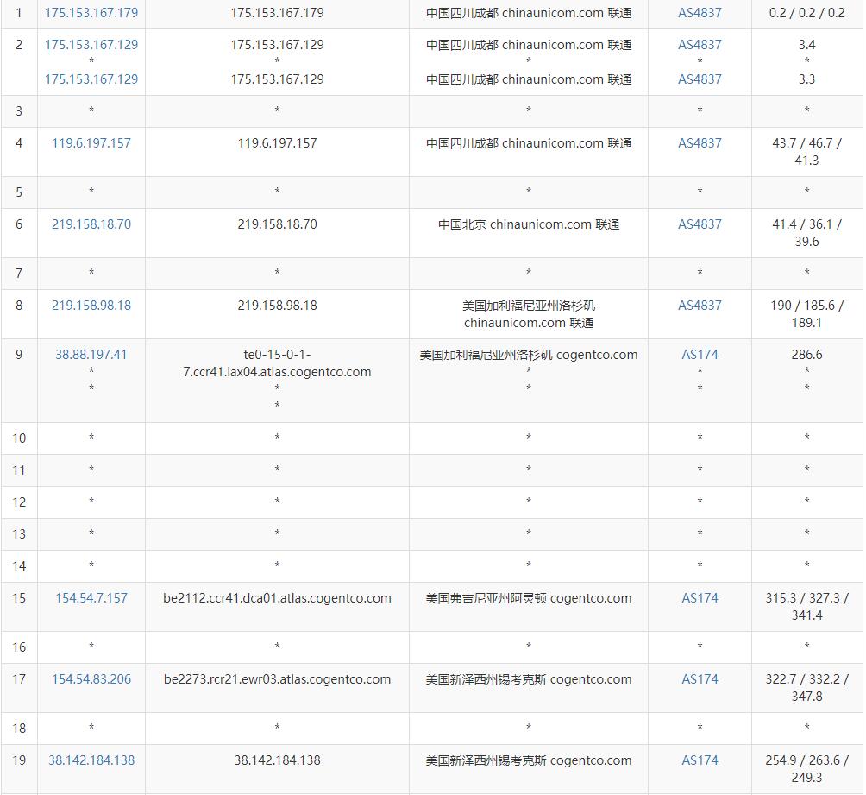Select the latency 254.9 / 263.6 / 249.3

(x=806, y=769)
